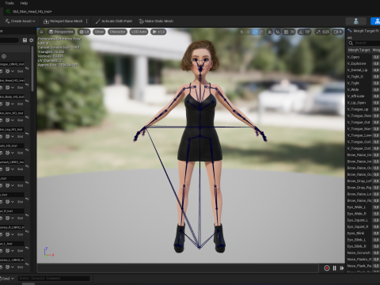Open the LOD Auto dropdown

139,32
